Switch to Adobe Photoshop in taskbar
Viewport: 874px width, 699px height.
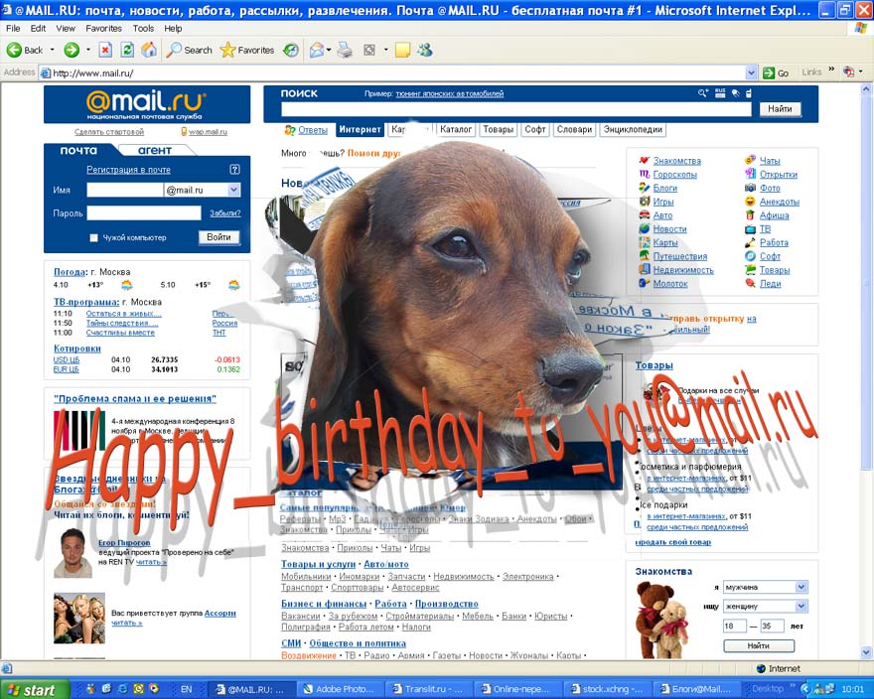(x=342, y=689)
